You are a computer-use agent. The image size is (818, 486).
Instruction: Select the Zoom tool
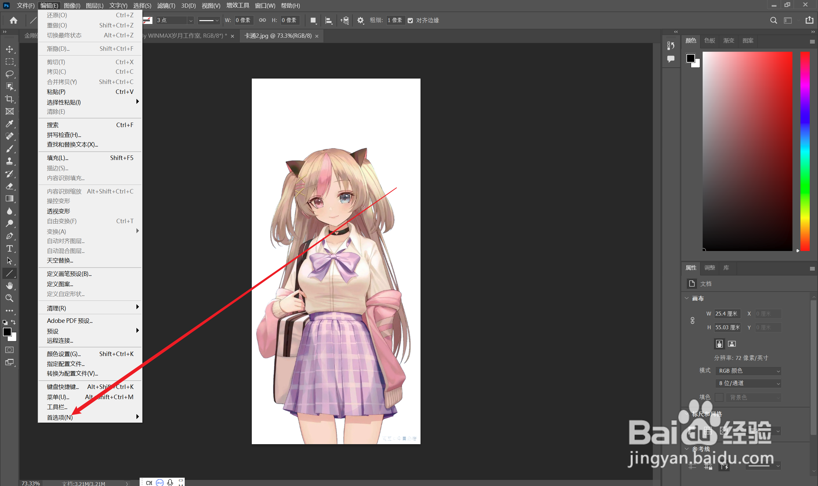(10, 298)
